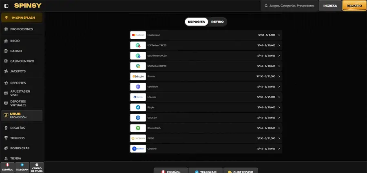Screen dimensions: 367x173
Task: Click the trophy icon beside Torneos
Action: [6, 138]
